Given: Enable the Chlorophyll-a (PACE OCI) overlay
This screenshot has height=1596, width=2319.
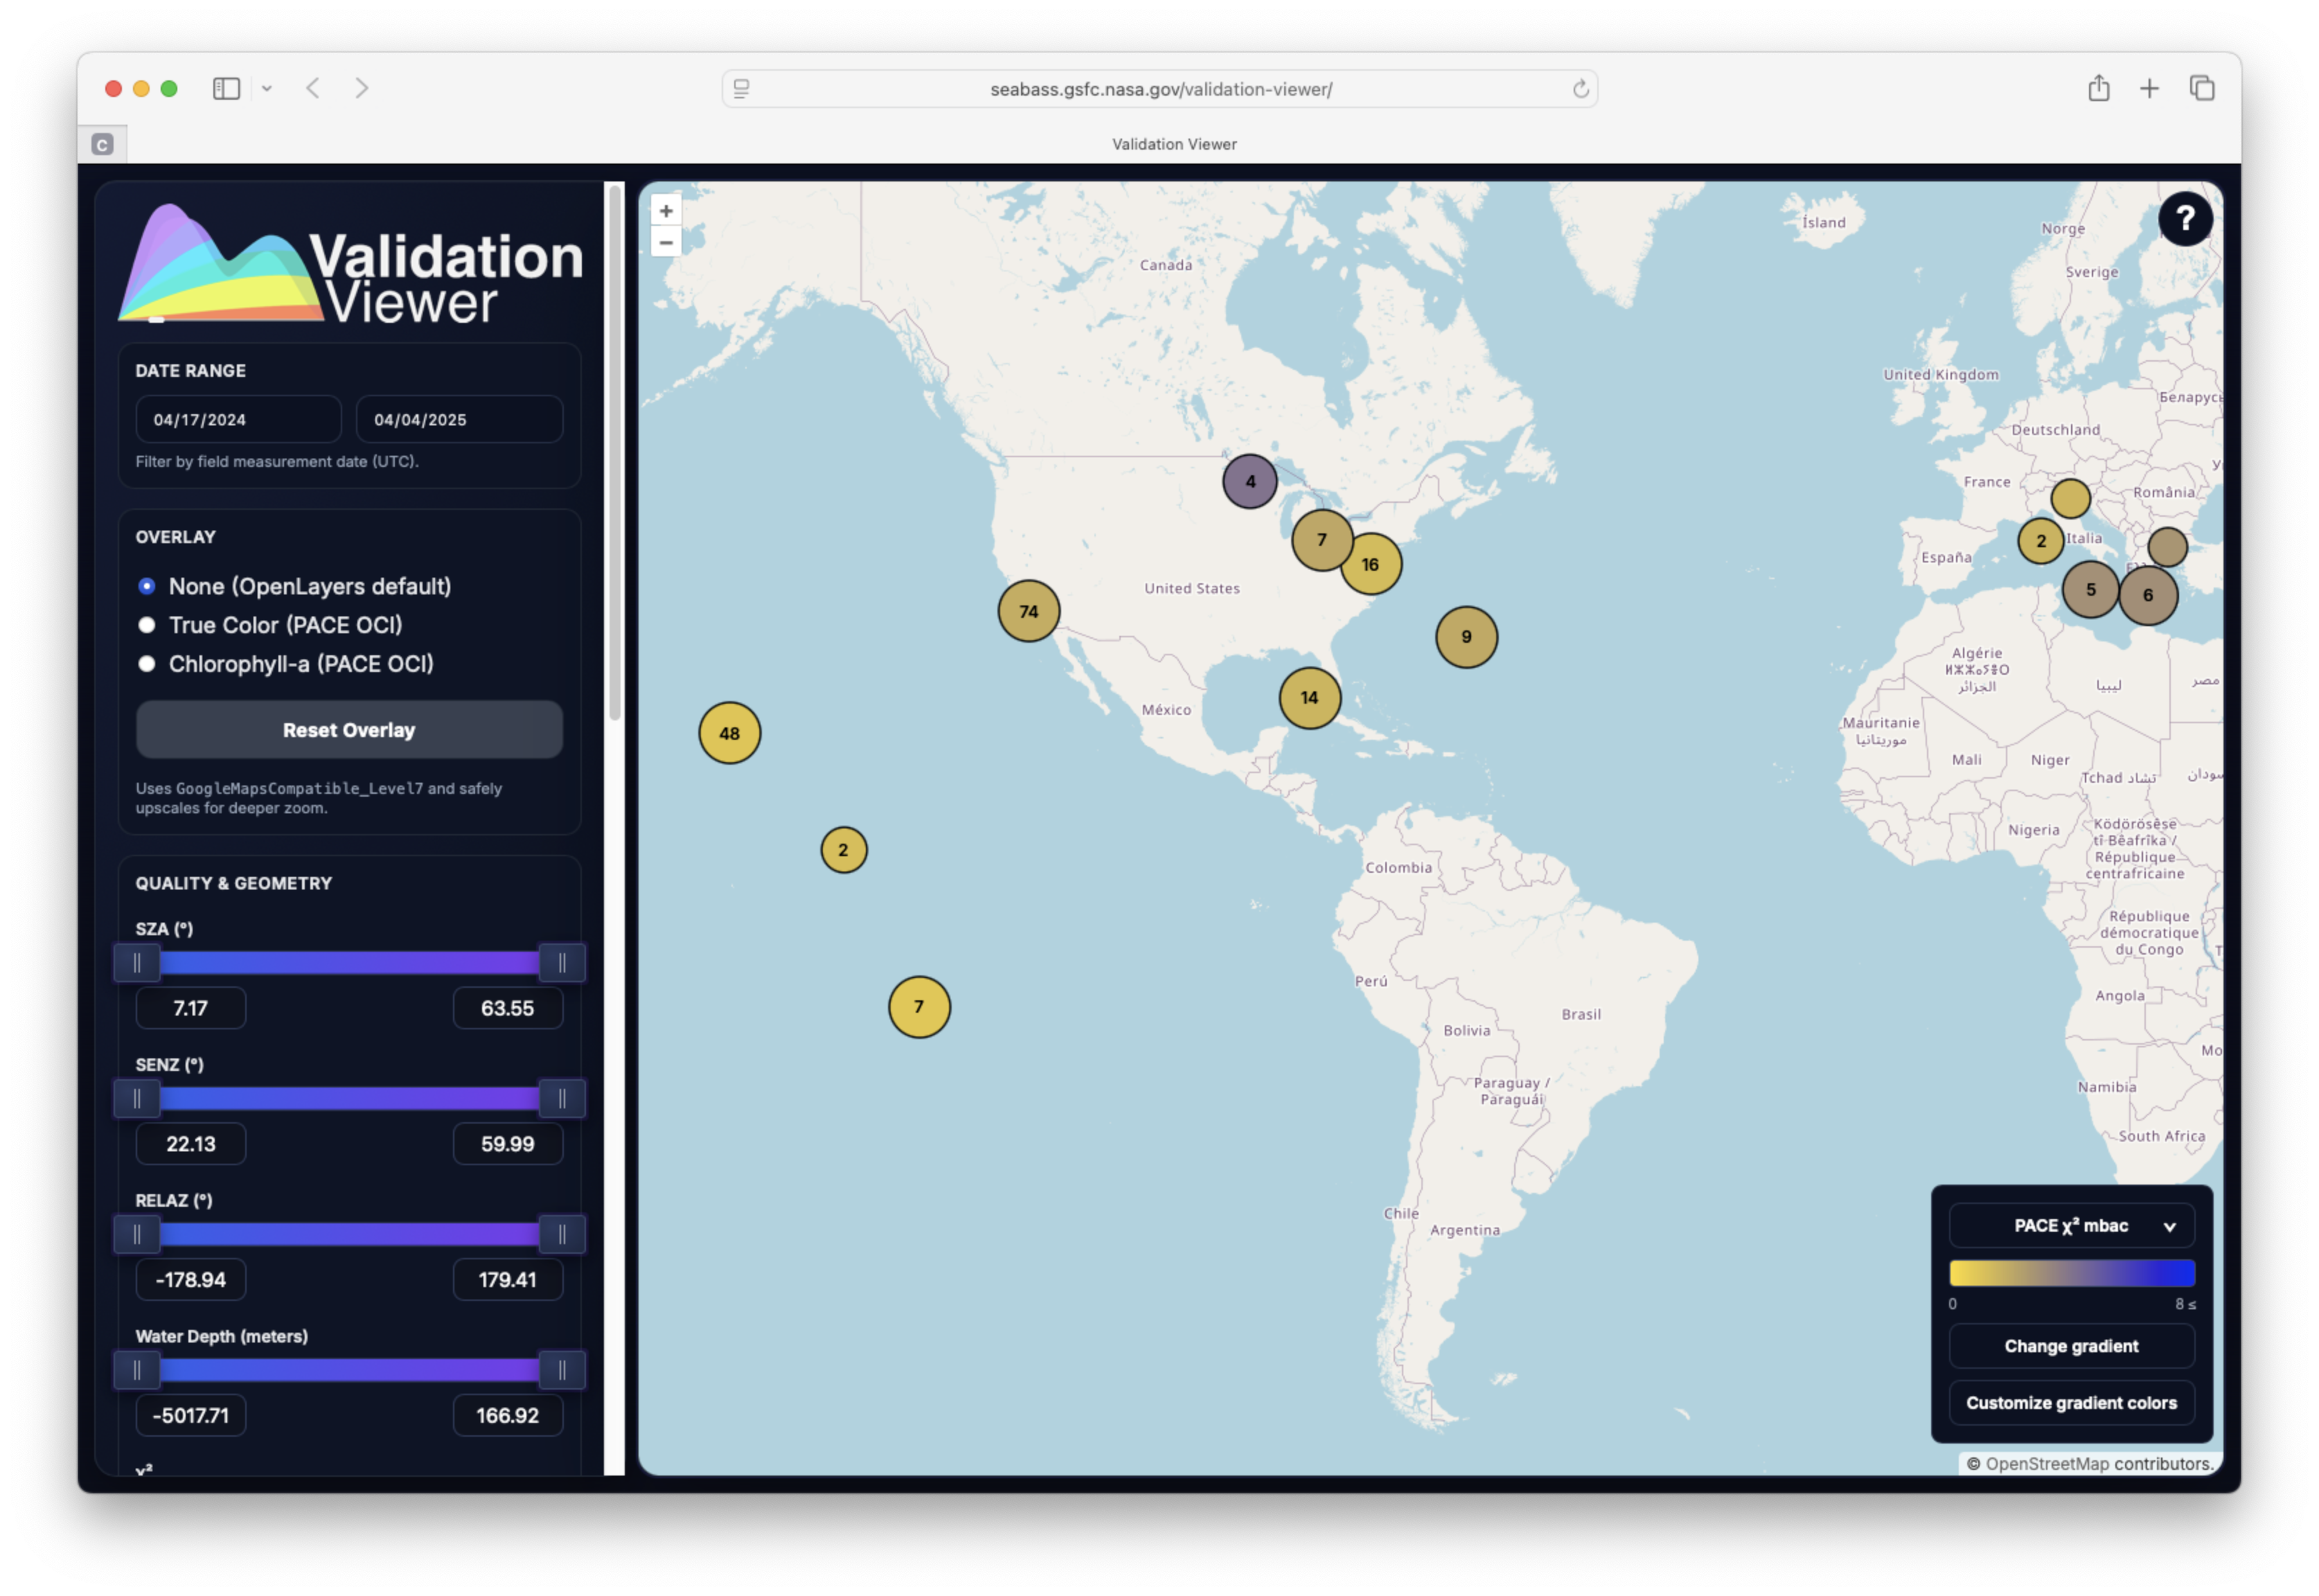Looking at the screenshot, I should (147, 663).
